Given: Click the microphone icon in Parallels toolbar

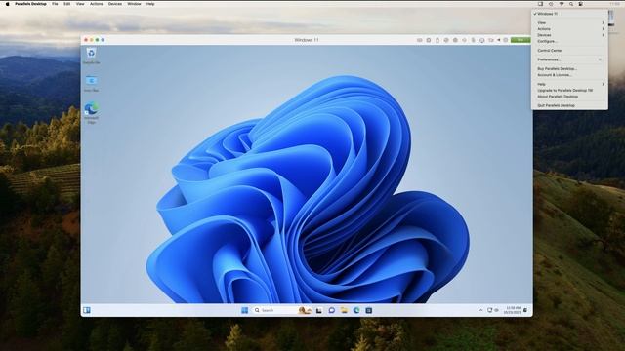Looking at the screenshot, I should pos(473,40).
